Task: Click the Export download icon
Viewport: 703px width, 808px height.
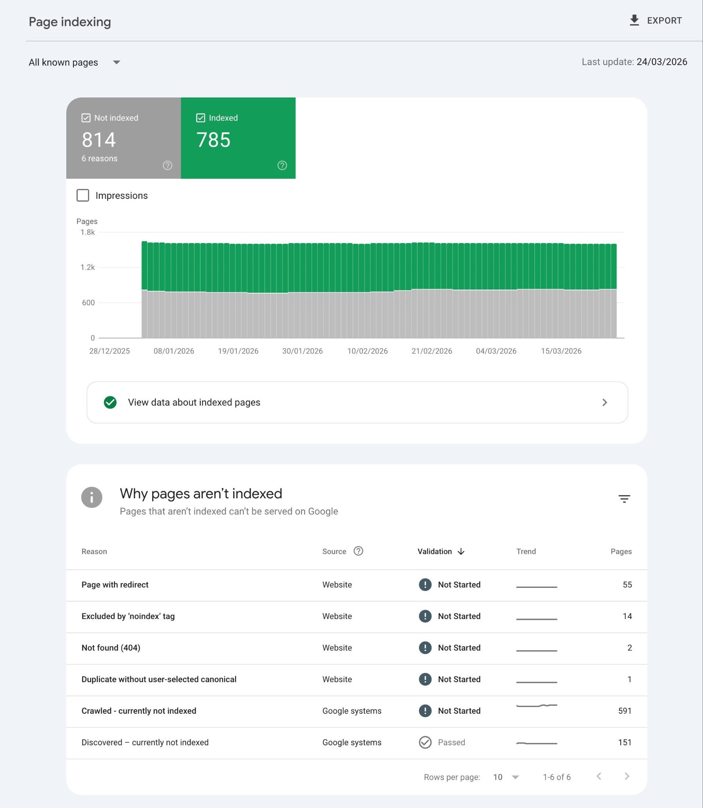Action: coord(634,21)
